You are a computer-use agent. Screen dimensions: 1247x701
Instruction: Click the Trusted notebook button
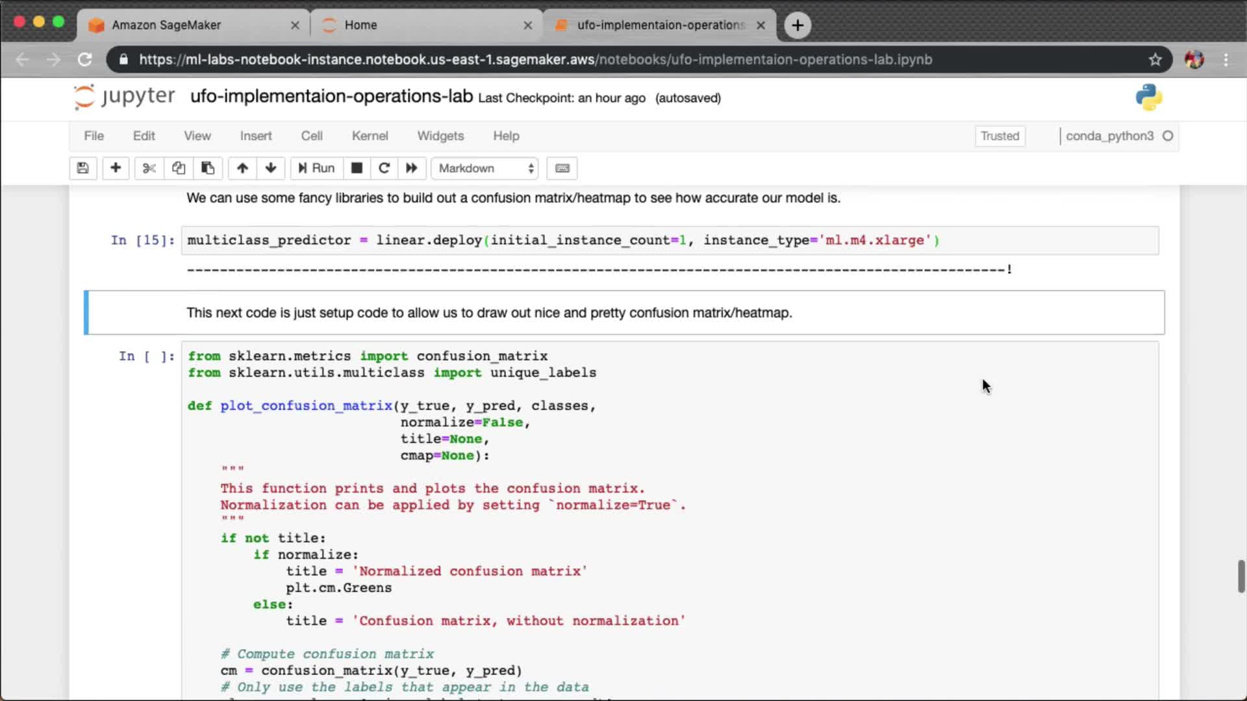point(1000,136)
